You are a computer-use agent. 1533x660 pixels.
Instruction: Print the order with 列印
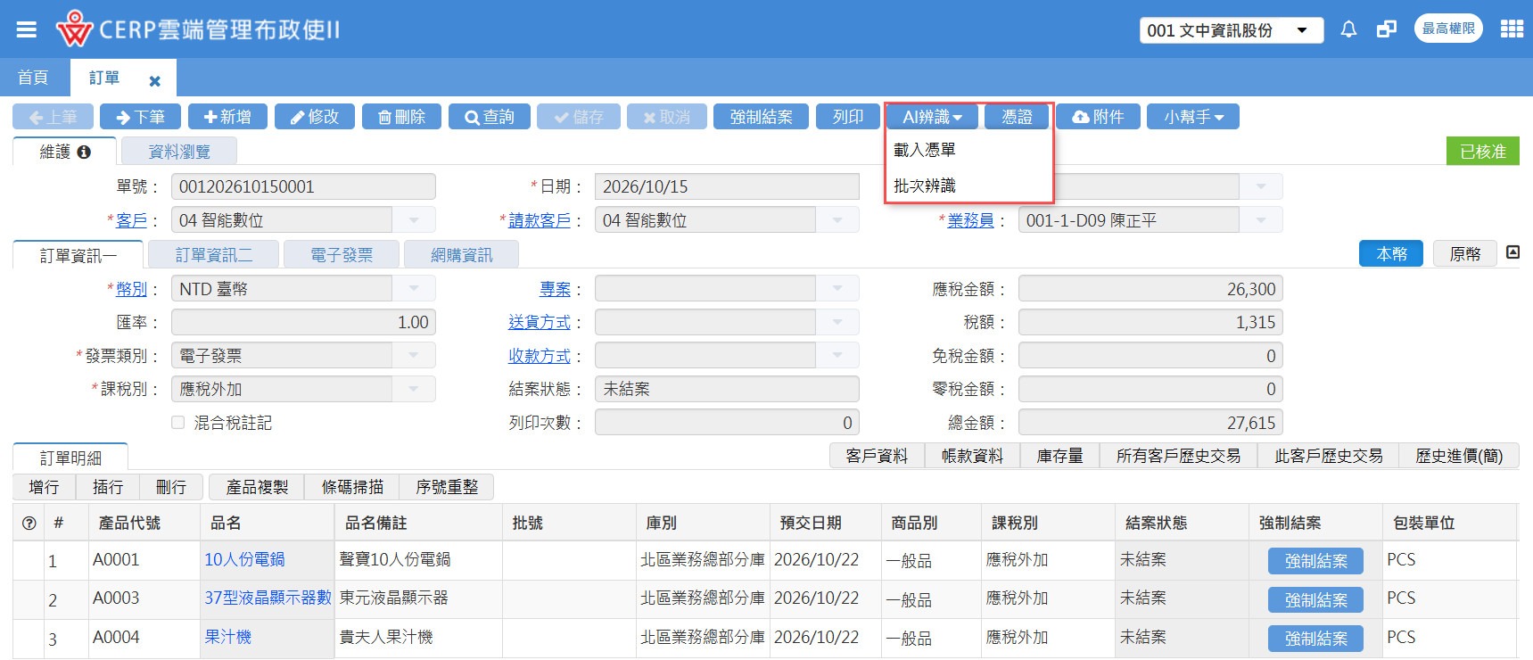pos(848,117)
